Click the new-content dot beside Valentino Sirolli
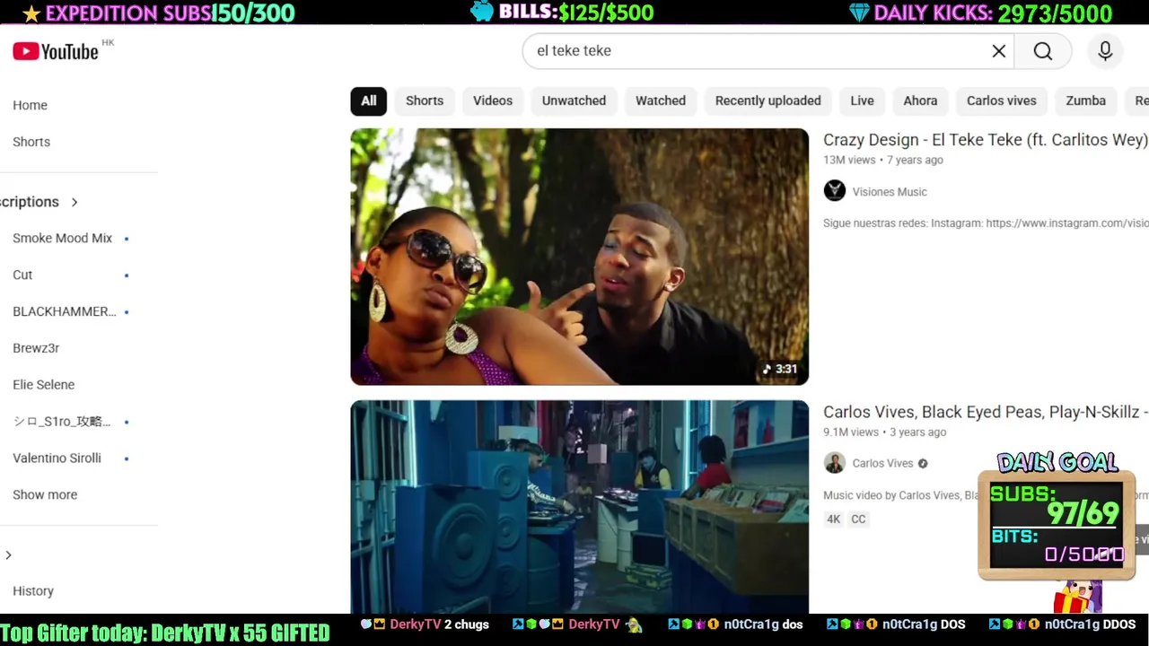This screenshot has width=1149, height=646. pyautogui.click(x=127, y=458)
